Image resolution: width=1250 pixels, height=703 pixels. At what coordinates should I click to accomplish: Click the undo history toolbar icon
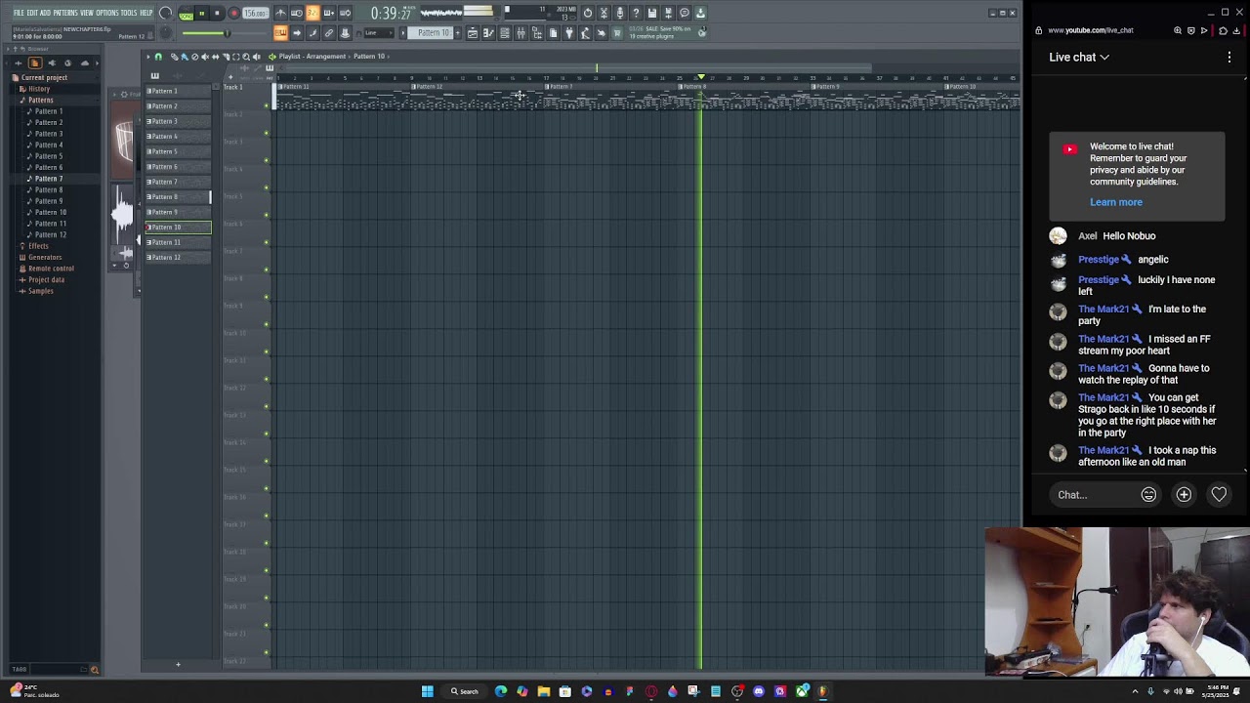click(588, 13)
